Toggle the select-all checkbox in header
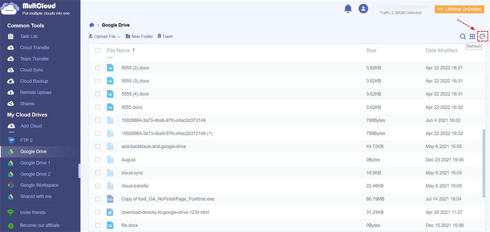The height and width of the screenshot is (232, 490). coord(98,50)
